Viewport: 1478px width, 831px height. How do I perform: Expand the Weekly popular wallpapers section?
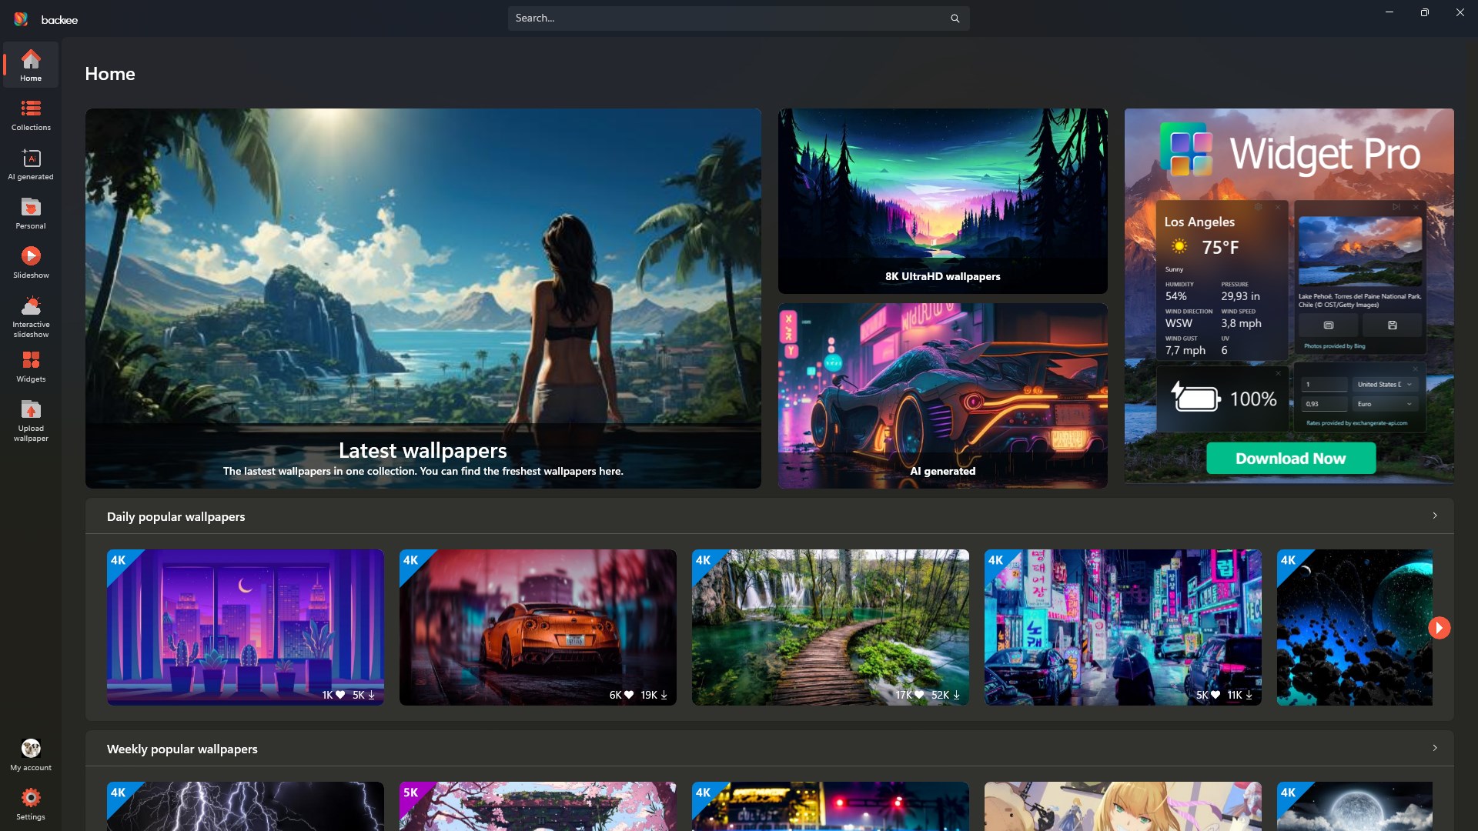tap(1435, 748)
